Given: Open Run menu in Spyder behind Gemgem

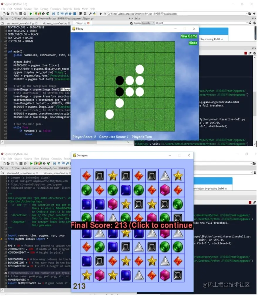Looking at the screenshot, I should [x=36, y=159].
